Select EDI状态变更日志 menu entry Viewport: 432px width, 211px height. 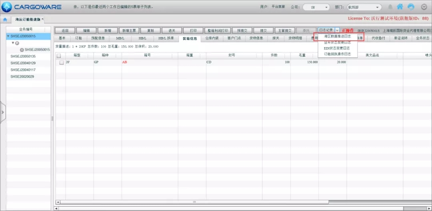pos(338,48)
